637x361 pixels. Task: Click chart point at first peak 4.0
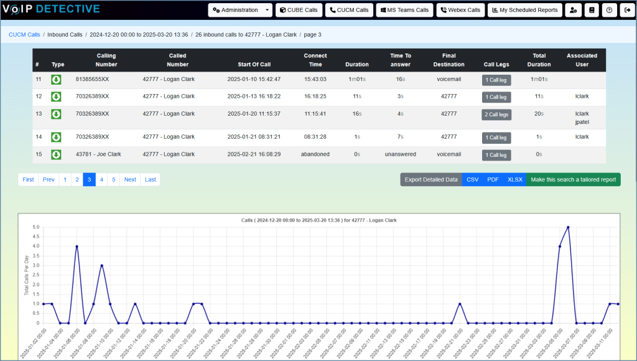(77, 246)
